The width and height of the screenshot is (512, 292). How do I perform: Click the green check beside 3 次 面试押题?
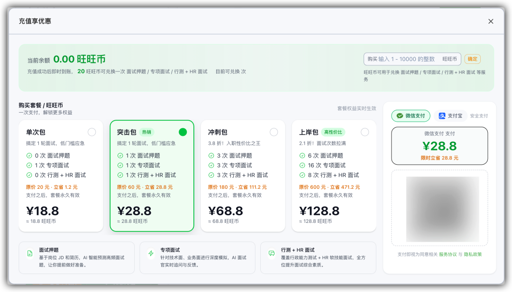click(211, 157)
